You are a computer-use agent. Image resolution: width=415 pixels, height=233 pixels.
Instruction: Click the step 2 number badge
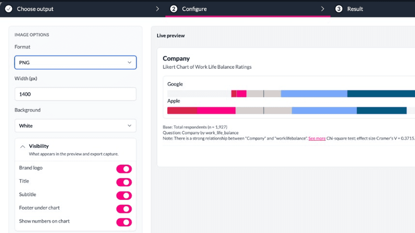point(174,9)
